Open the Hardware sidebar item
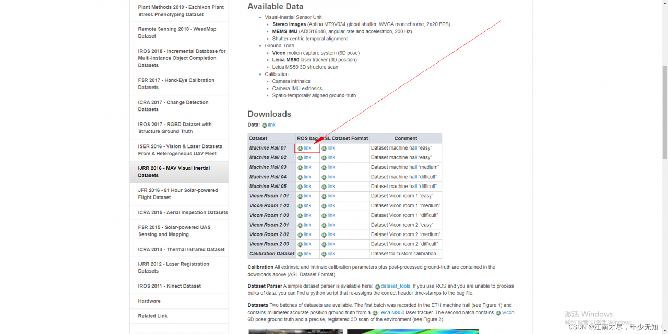The image size is (668, 334). (179, 301)
